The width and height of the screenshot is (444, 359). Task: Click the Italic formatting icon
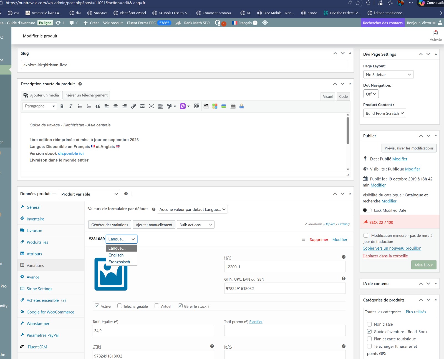click(71, 106)
